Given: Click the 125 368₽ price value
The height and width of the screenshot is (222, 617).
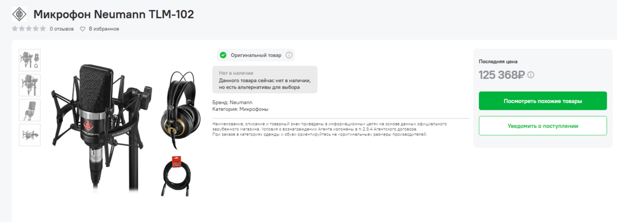Looking at the screenshot, I should [502, 75].
